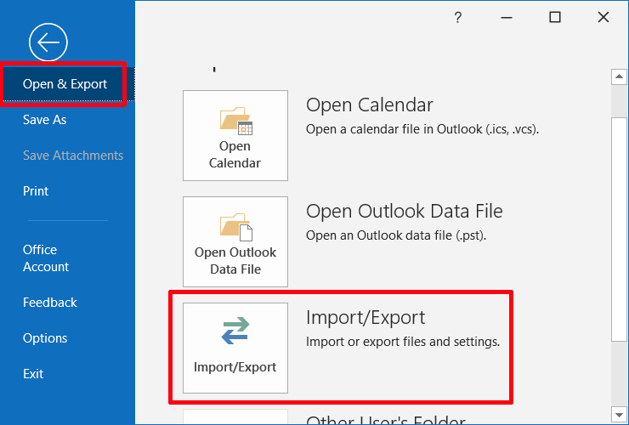Open the Print page
The image size is (629, 425).
point(36,191)
